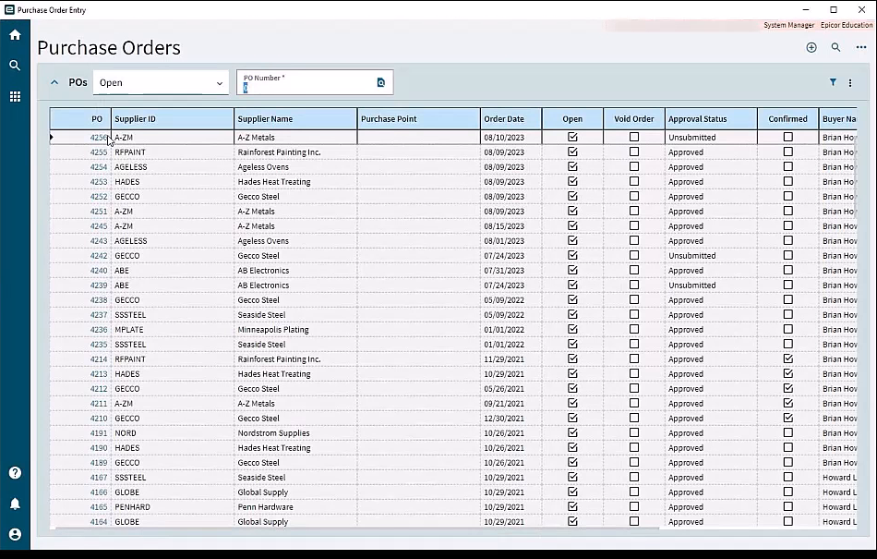Image resolution: width=877 pixels, height=559 pixels.
Task: Toggle Confirmed checkbox for PO 4214
Action: 788,358
